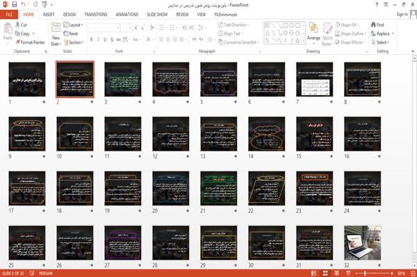
Task: Collapse the ribbon with the arrow
Action: pos(412,51)
